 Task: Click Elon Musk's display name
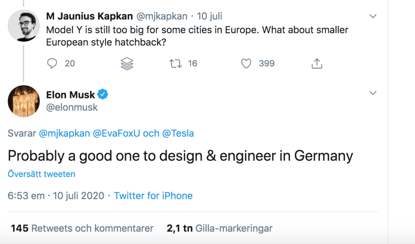pyautogui.click(x=70, y=95)
